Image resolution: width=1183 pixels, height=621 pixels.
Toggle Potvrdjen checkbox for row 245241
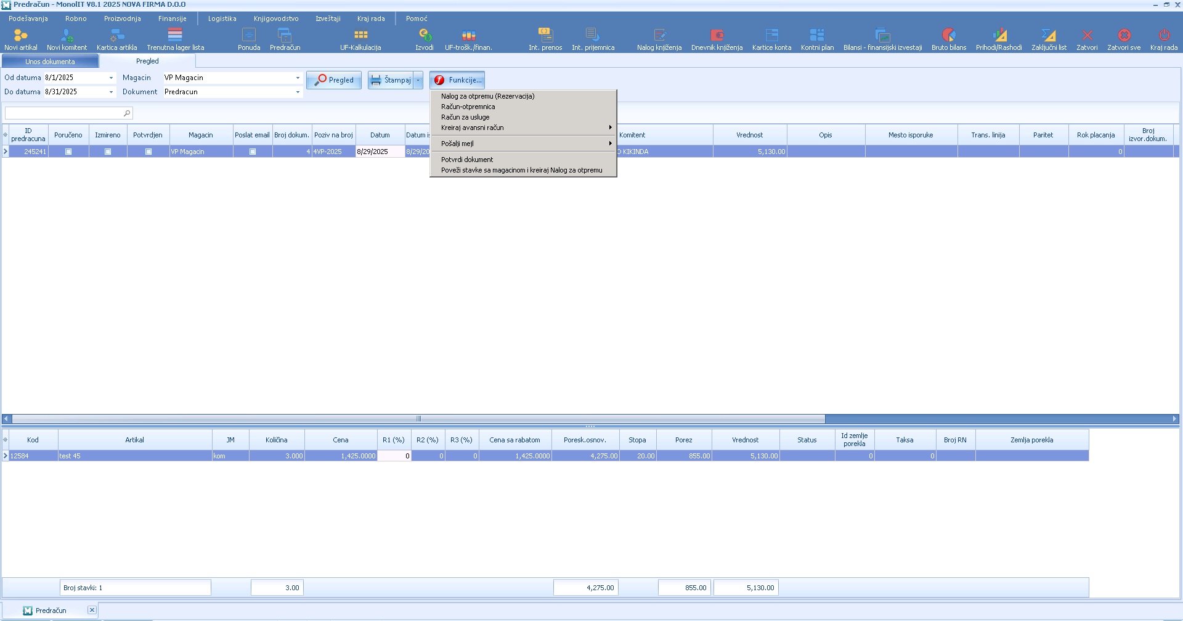[148, 152]
